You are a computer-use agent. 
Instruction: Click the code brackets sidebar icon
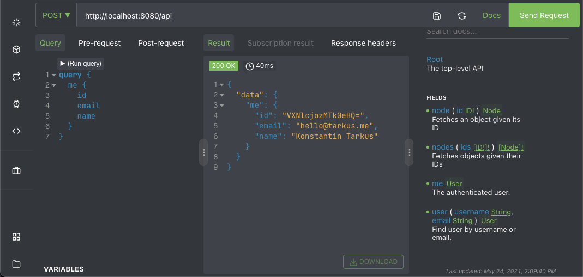pos(16,131)
